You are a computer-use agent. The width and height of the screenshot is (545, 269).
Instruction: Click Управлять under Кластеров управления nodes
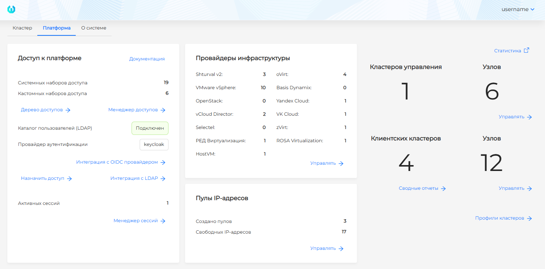[x=511, y=117]
